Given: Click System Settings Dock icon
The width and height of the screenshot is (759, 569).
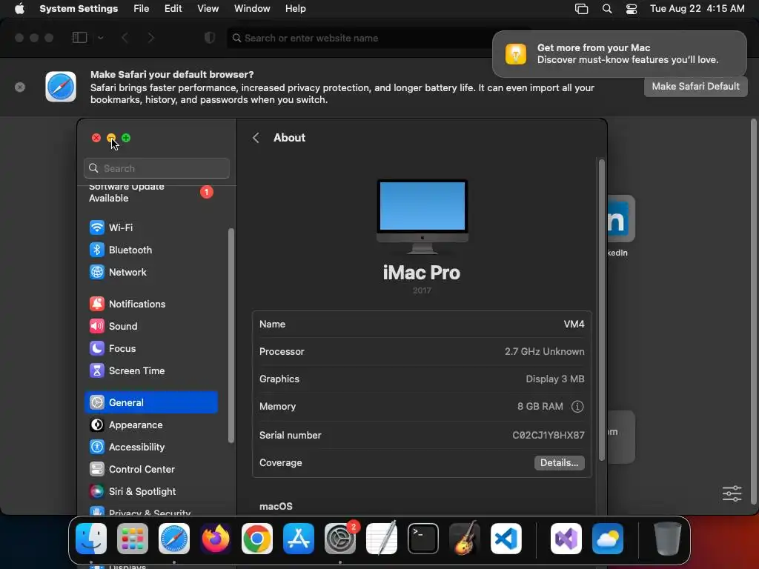Looking at the screenshot, I should click(340, 539).
